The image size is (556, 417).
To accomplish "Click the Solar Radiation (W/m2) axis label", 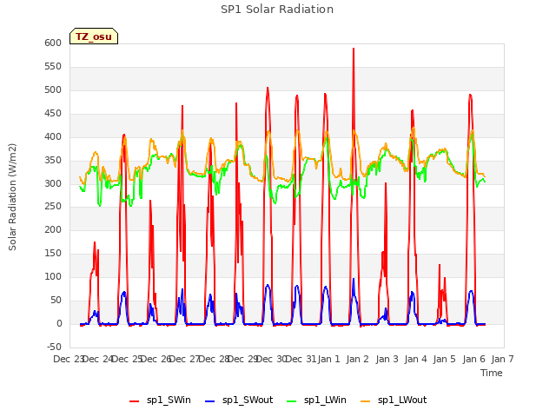I will click(12, 197).
